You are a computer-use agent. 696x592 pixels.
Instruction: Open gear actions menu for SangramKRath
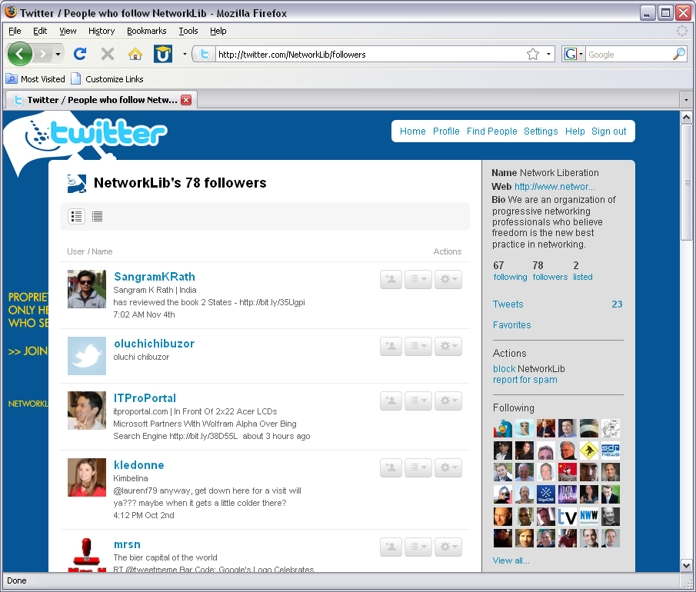pos(448,279)
